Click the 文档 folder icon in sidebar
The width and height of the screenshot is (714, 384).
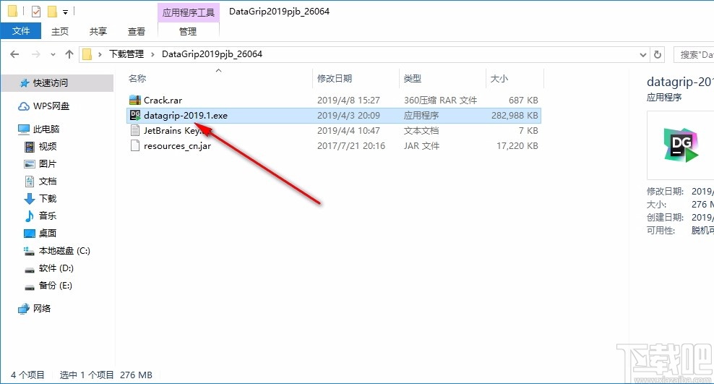tap(29, 182)
